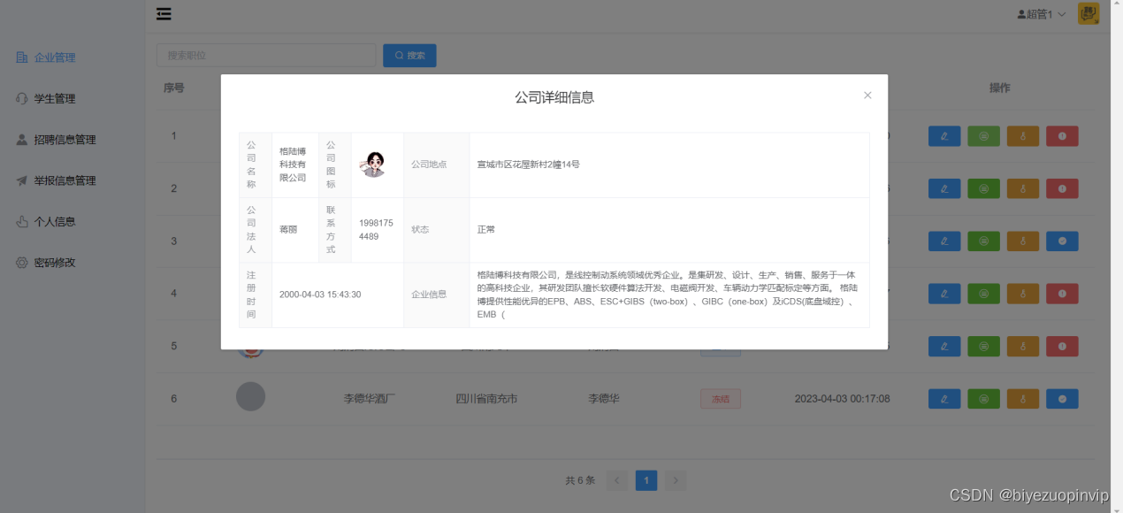Click the red warning icon in row 5

pos(1062,346)
